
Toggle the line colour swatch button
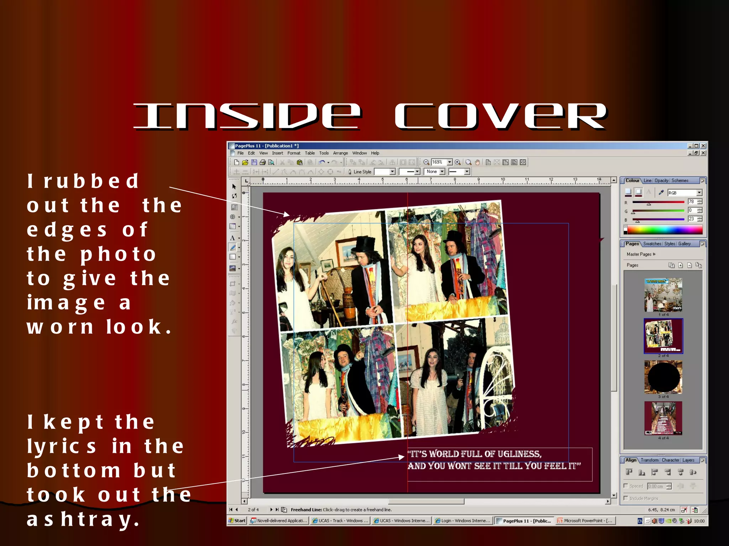click(x=638, y=192)
